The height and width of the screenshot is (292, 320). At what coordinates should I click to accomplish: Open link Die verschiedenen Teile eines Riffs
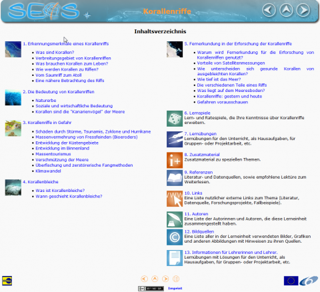tap(232, 85)
